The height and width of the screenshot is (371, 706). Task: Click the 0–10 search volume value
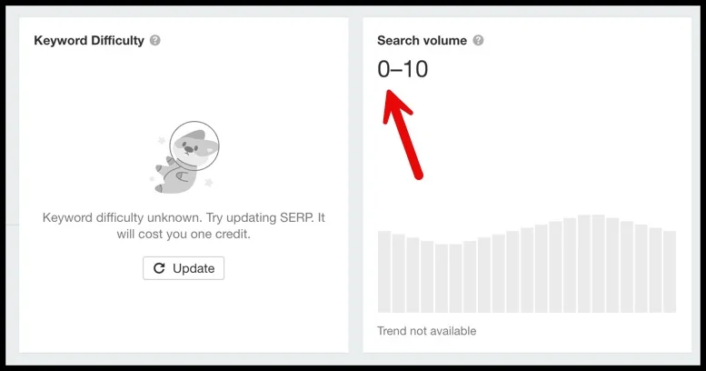point(403,69)
